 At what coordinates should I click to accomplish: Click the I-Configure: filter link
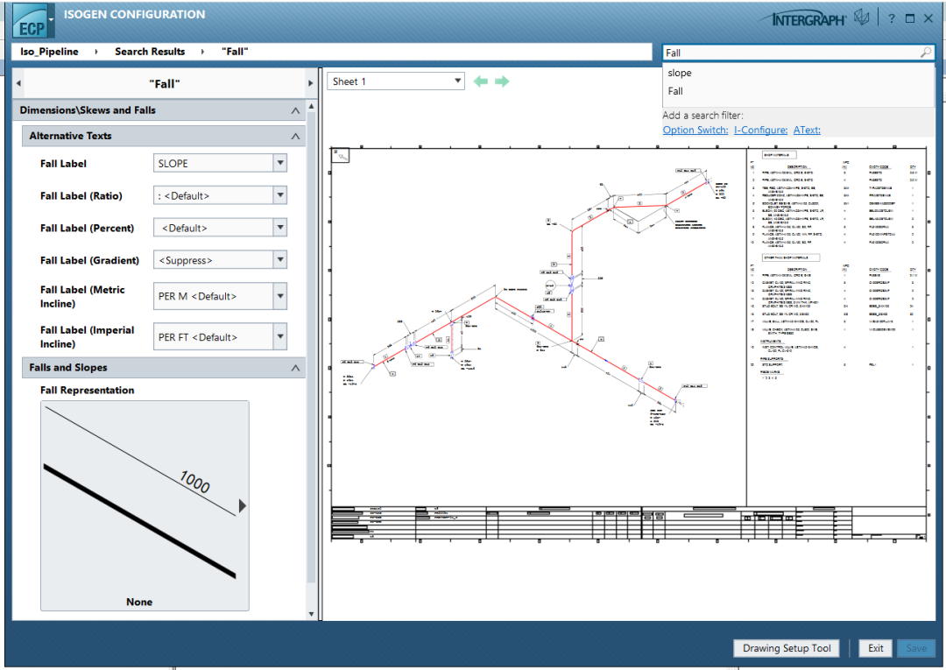760,130
